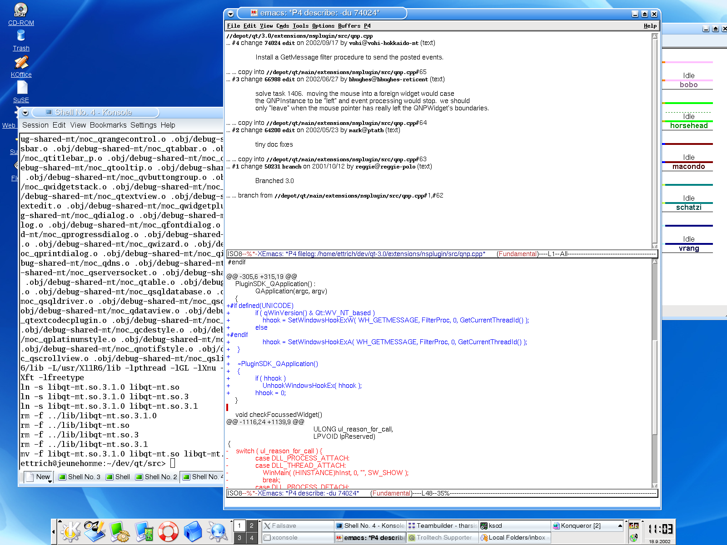Viewport: 727px width, 545px height.
Task: Switch to virtual desktop 2
Action: pos(251,526)
